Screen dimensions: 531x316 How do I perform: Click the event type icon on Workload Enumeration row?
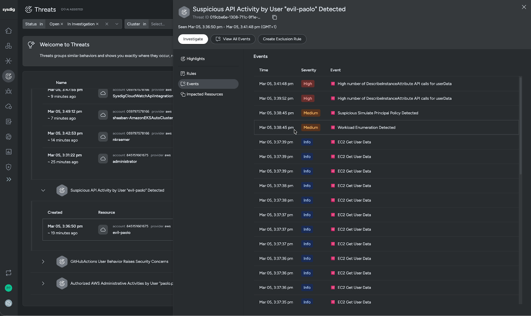click(333, 127)
